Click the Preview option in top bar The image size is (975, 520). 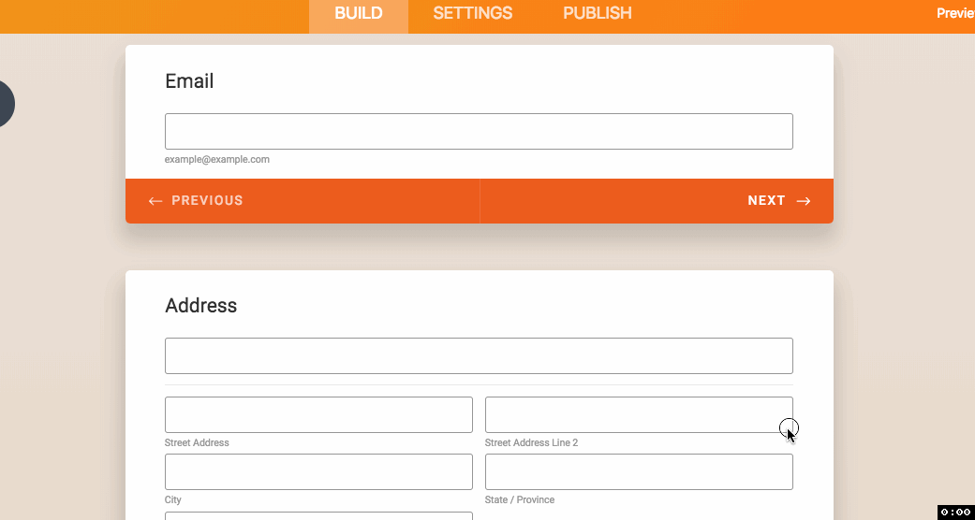(x=955, y=13)
